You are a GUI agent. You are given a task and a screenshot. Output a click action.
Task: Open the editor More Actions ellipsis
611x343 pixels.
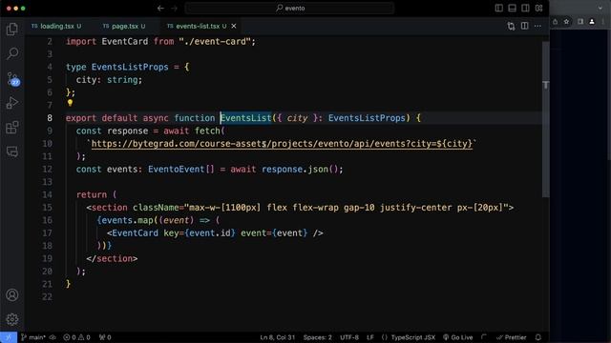(537, 26)
